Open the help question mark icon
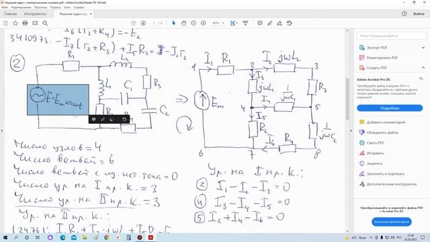Screen dimensions: 430x242 pyautogui.click(x=404, y=13)
